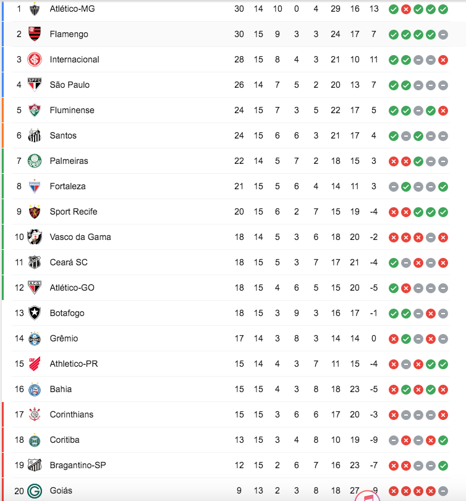Viewport: 466px width, 501px height.
Task: Select the Fortaleza team name
Action: click(67, 186)
